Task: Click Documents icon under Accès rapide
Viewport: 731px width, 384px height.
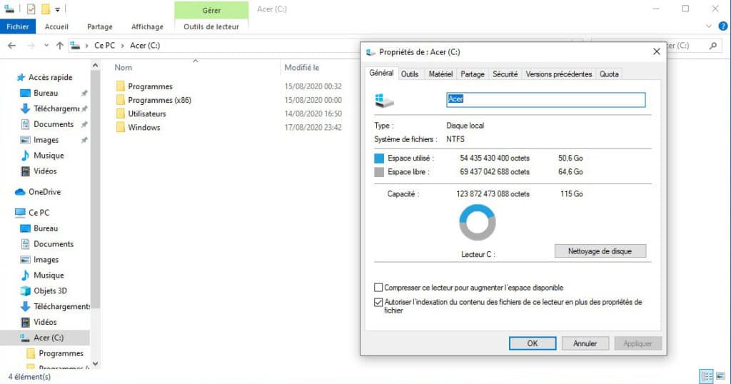Action: [x=25, y=124]
